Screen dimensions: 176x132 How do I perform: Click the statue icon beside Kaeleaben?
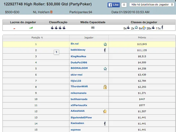(x=105, y=123)
